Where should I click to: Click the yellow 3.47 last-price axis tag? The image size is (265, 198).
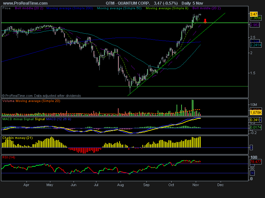[254, 14]
